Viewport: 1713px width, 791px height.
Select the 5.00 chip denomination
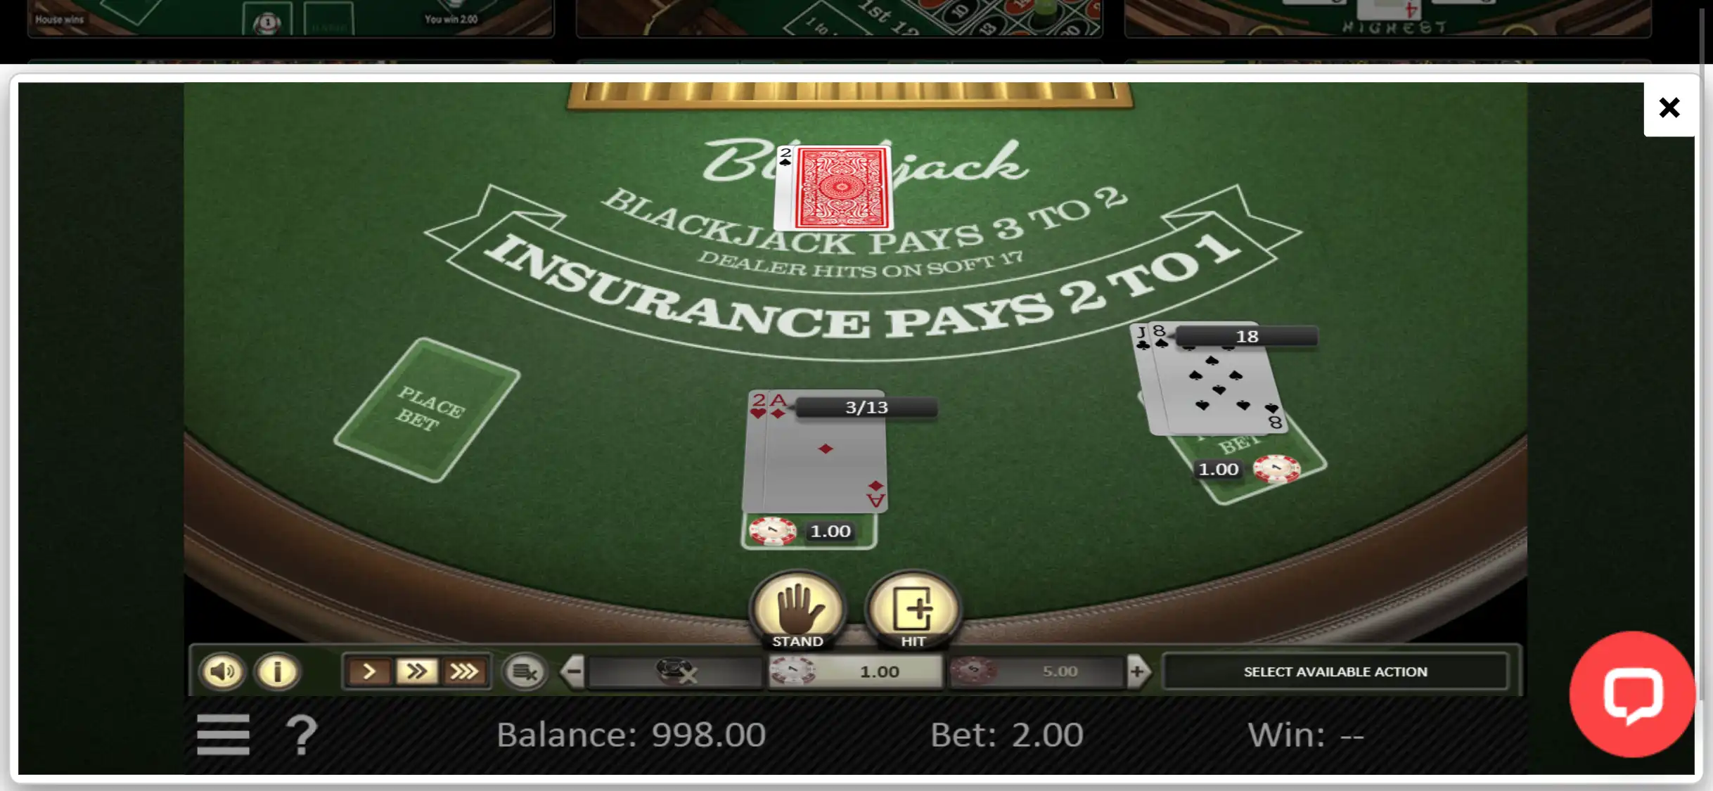pos(1037,671)
